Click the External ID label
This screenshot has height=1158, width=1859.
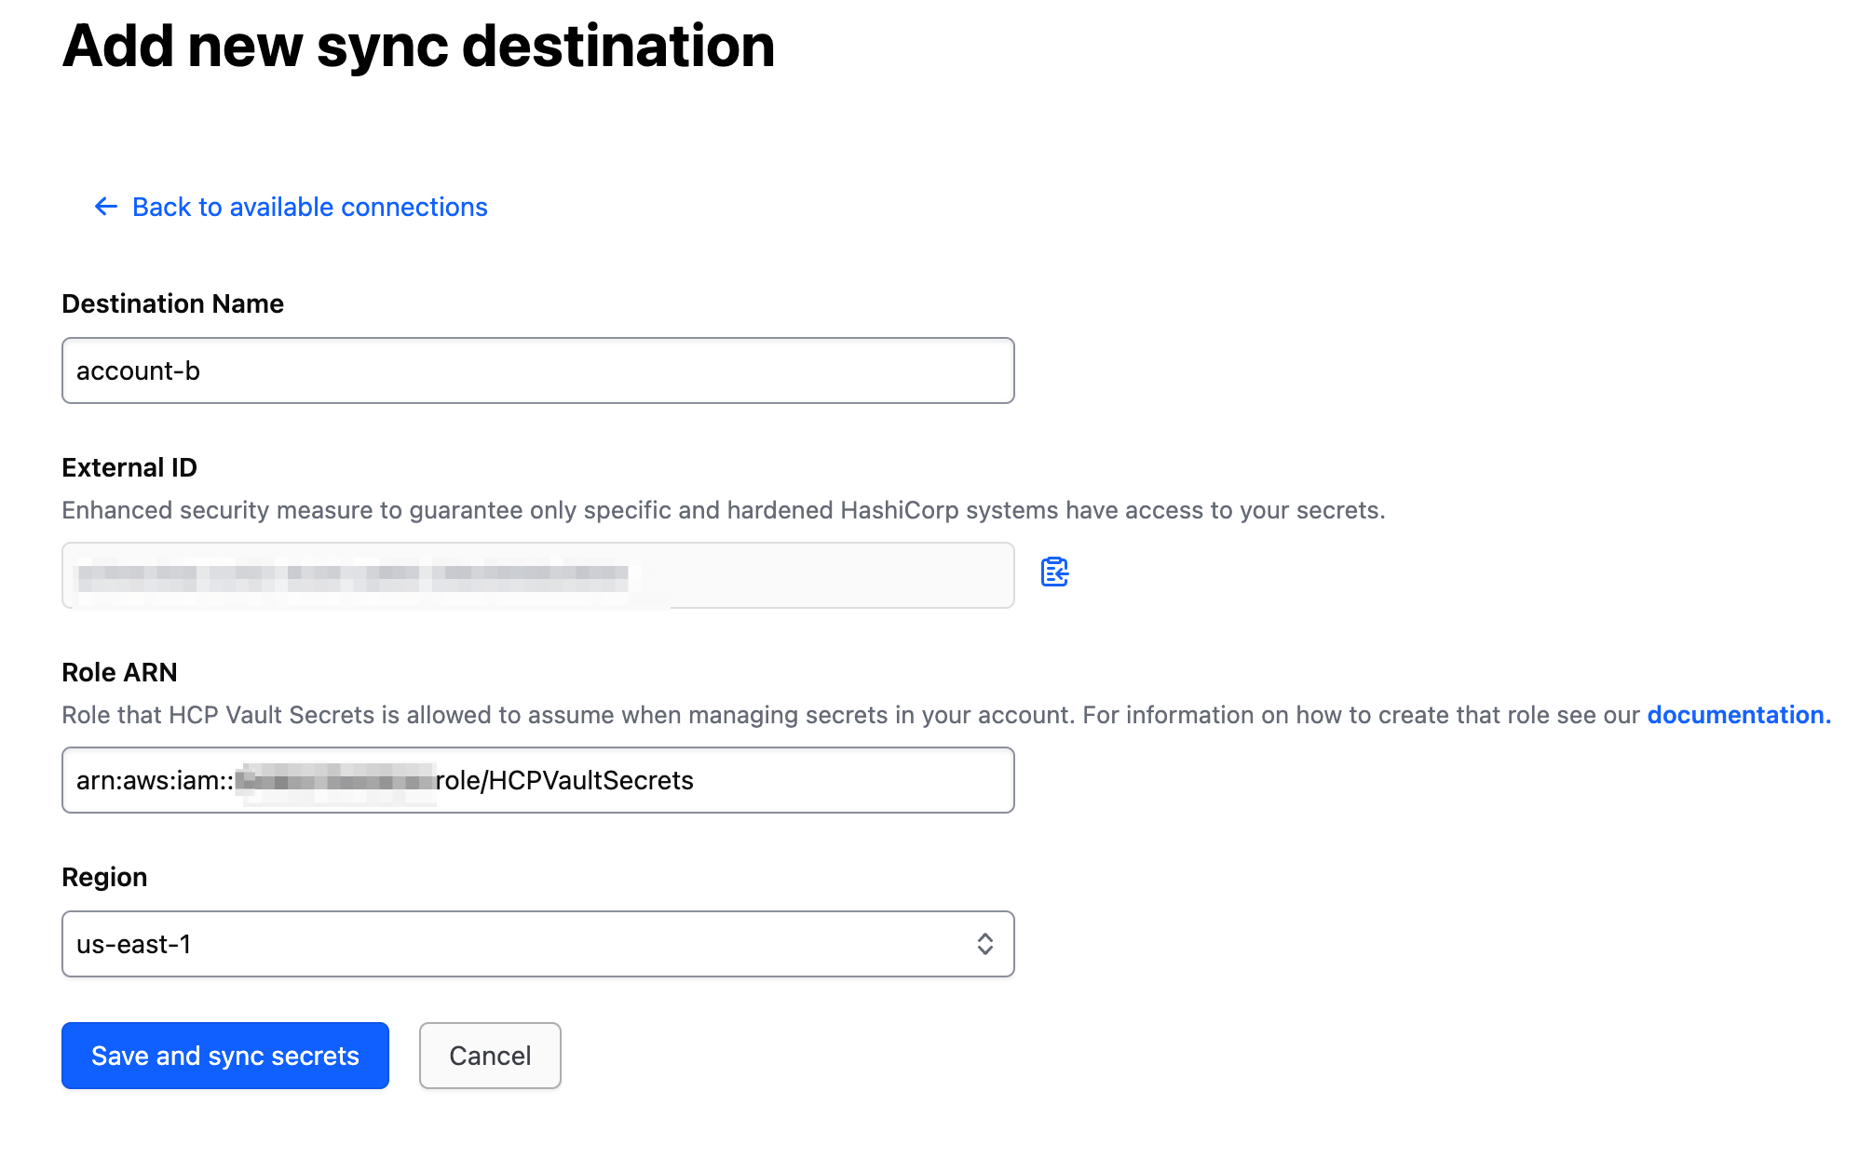[x=129, y=467]
